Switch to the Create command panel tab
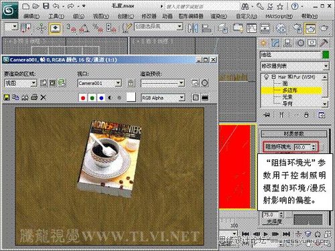 [263, 42]
